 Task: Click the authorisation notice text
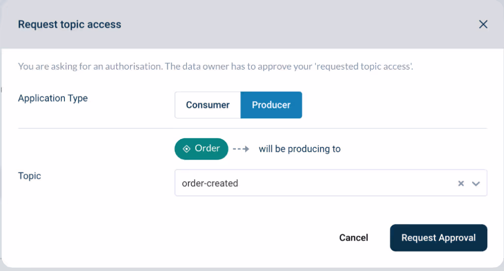(216, 66)
